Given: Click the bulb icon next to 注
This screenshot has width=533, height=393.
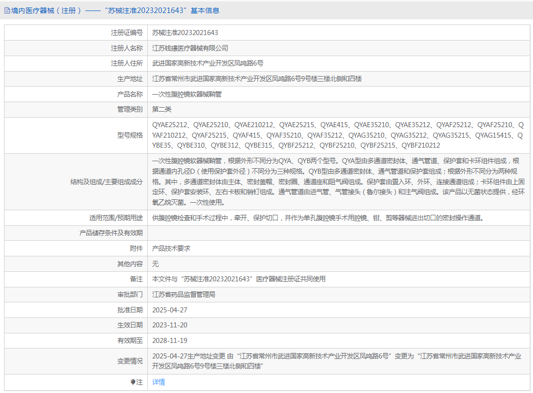Looking at the screenshot, I should pyautogui.click(x=133, y=382).
